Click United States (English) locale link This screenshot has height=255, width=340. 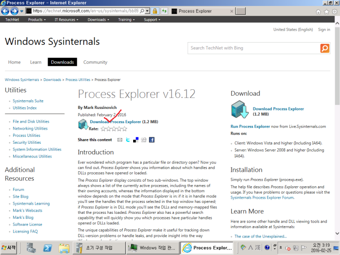click(293, 29)
